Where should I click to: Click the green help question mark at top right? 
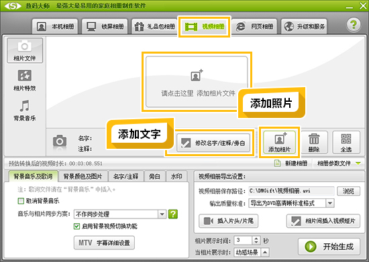point(354,25)
